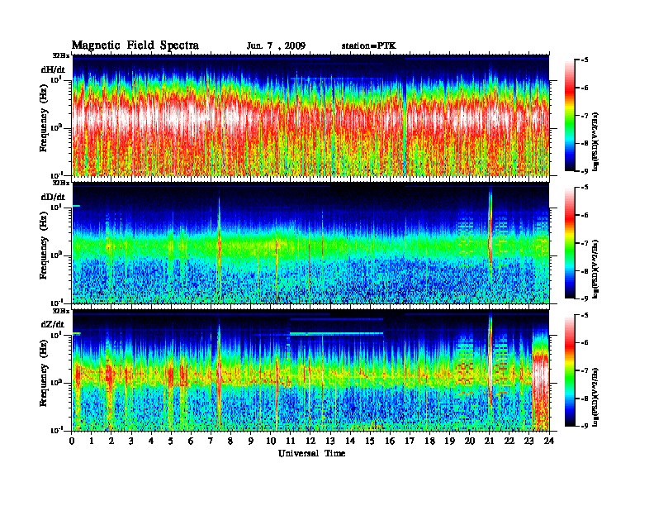Click hour "12" on the Universal Time axis

click(x=310, y=441)
